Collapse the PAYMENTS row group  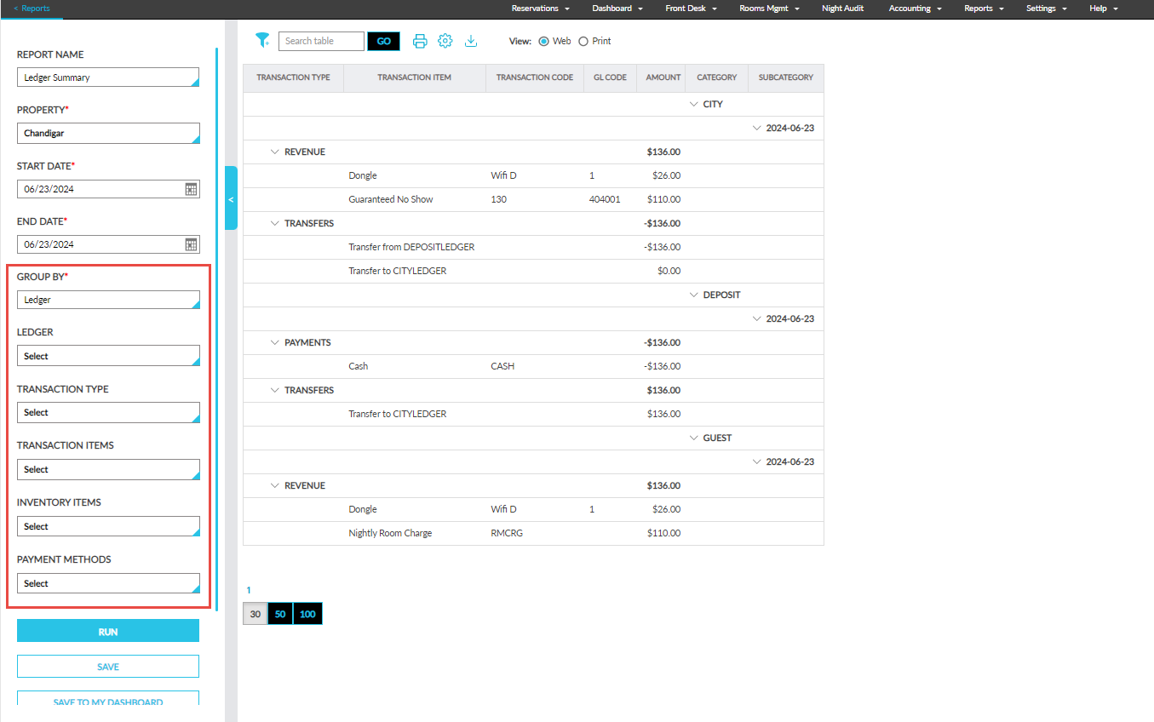(274, 342)
